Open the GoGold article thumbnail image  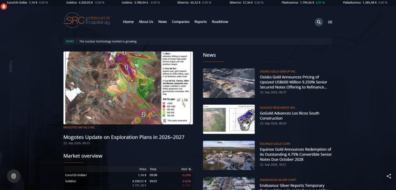point(229,119)
